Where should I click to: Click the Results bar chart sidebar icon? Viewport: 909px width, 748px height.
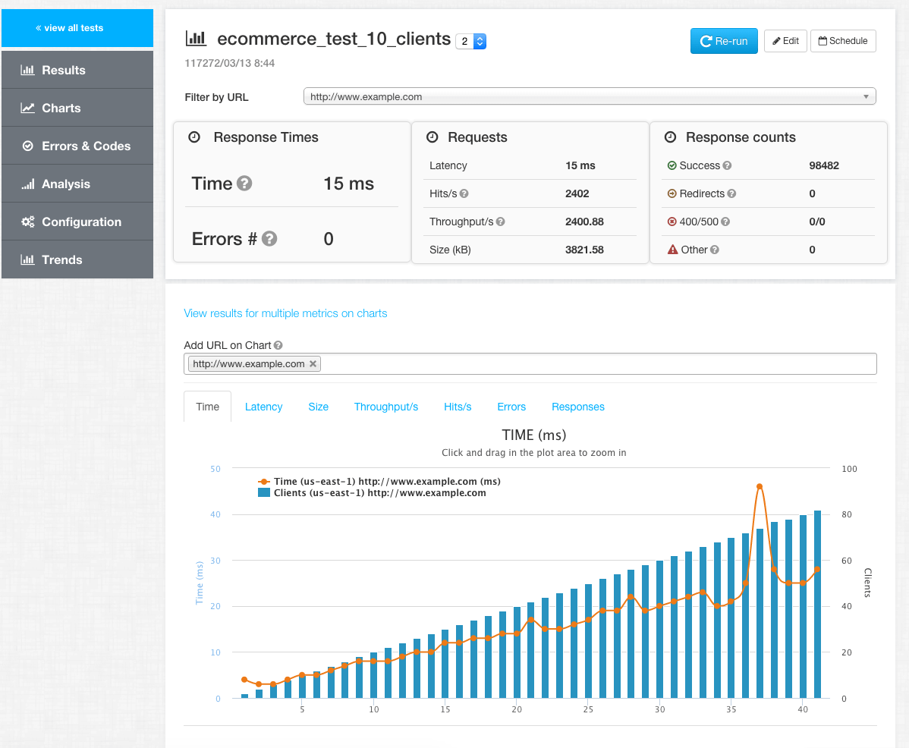(27, 70)
